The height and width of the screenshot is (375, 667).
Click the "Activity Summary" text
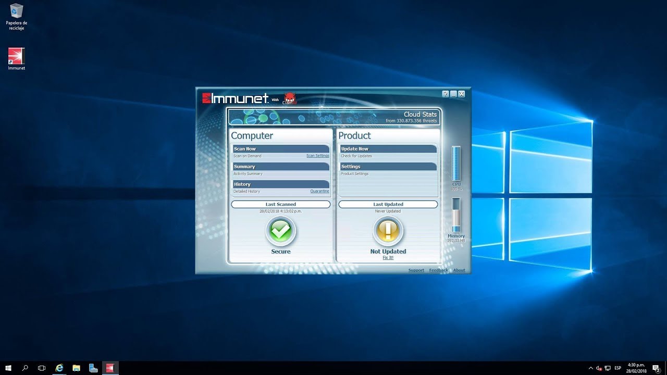[248, 174]
